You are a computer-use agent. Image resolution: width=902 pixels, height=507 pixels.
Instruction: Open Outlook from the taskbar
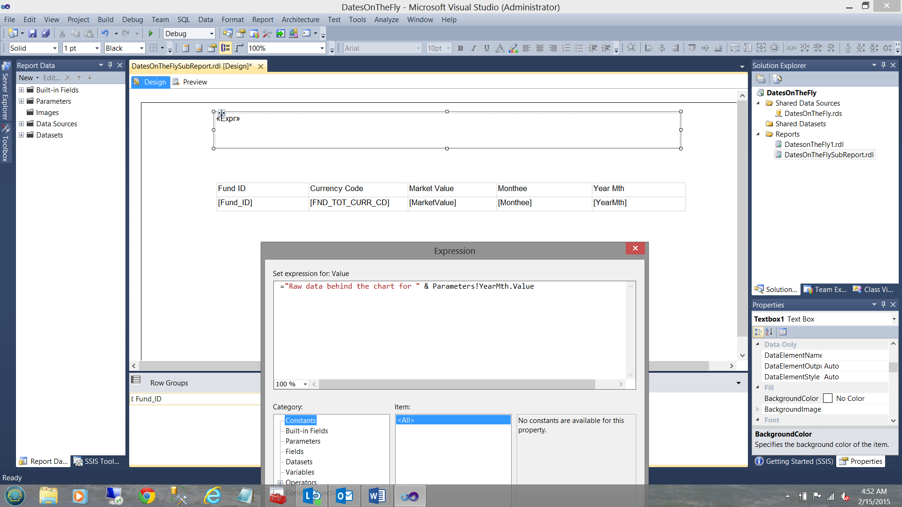click(344, 496)
